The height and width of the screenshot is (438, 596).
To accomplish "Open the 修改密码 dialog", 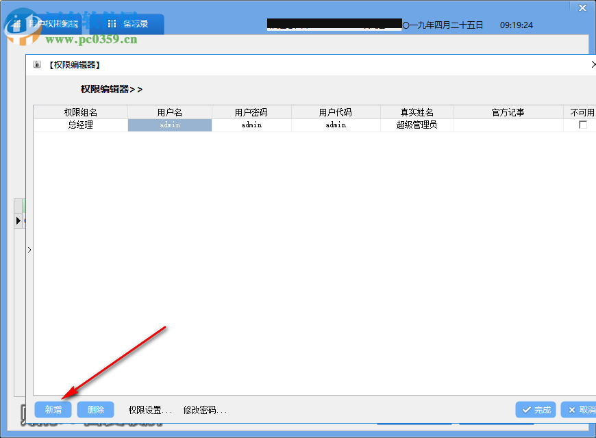I will click(x=205, y=409).
